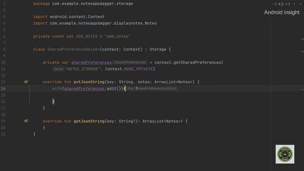Screen dimensions: 304x171
Task: Click the red error stripe mark near line 20
Action: coord(303,127)
